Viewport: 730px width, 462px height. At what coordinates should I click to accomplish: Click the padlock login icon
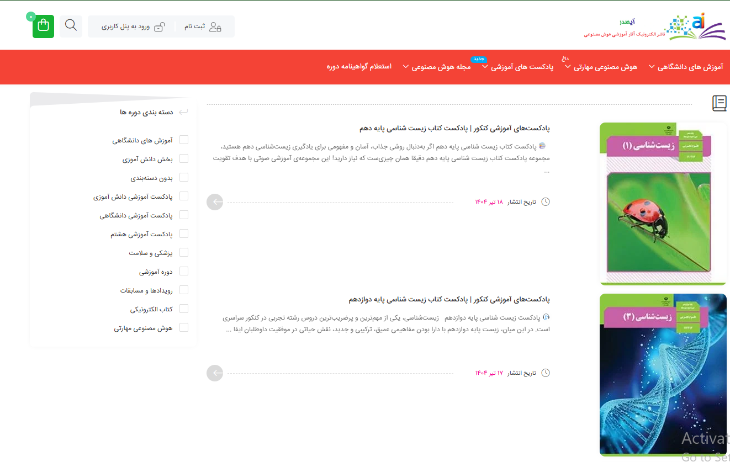[x=159, y=26]
